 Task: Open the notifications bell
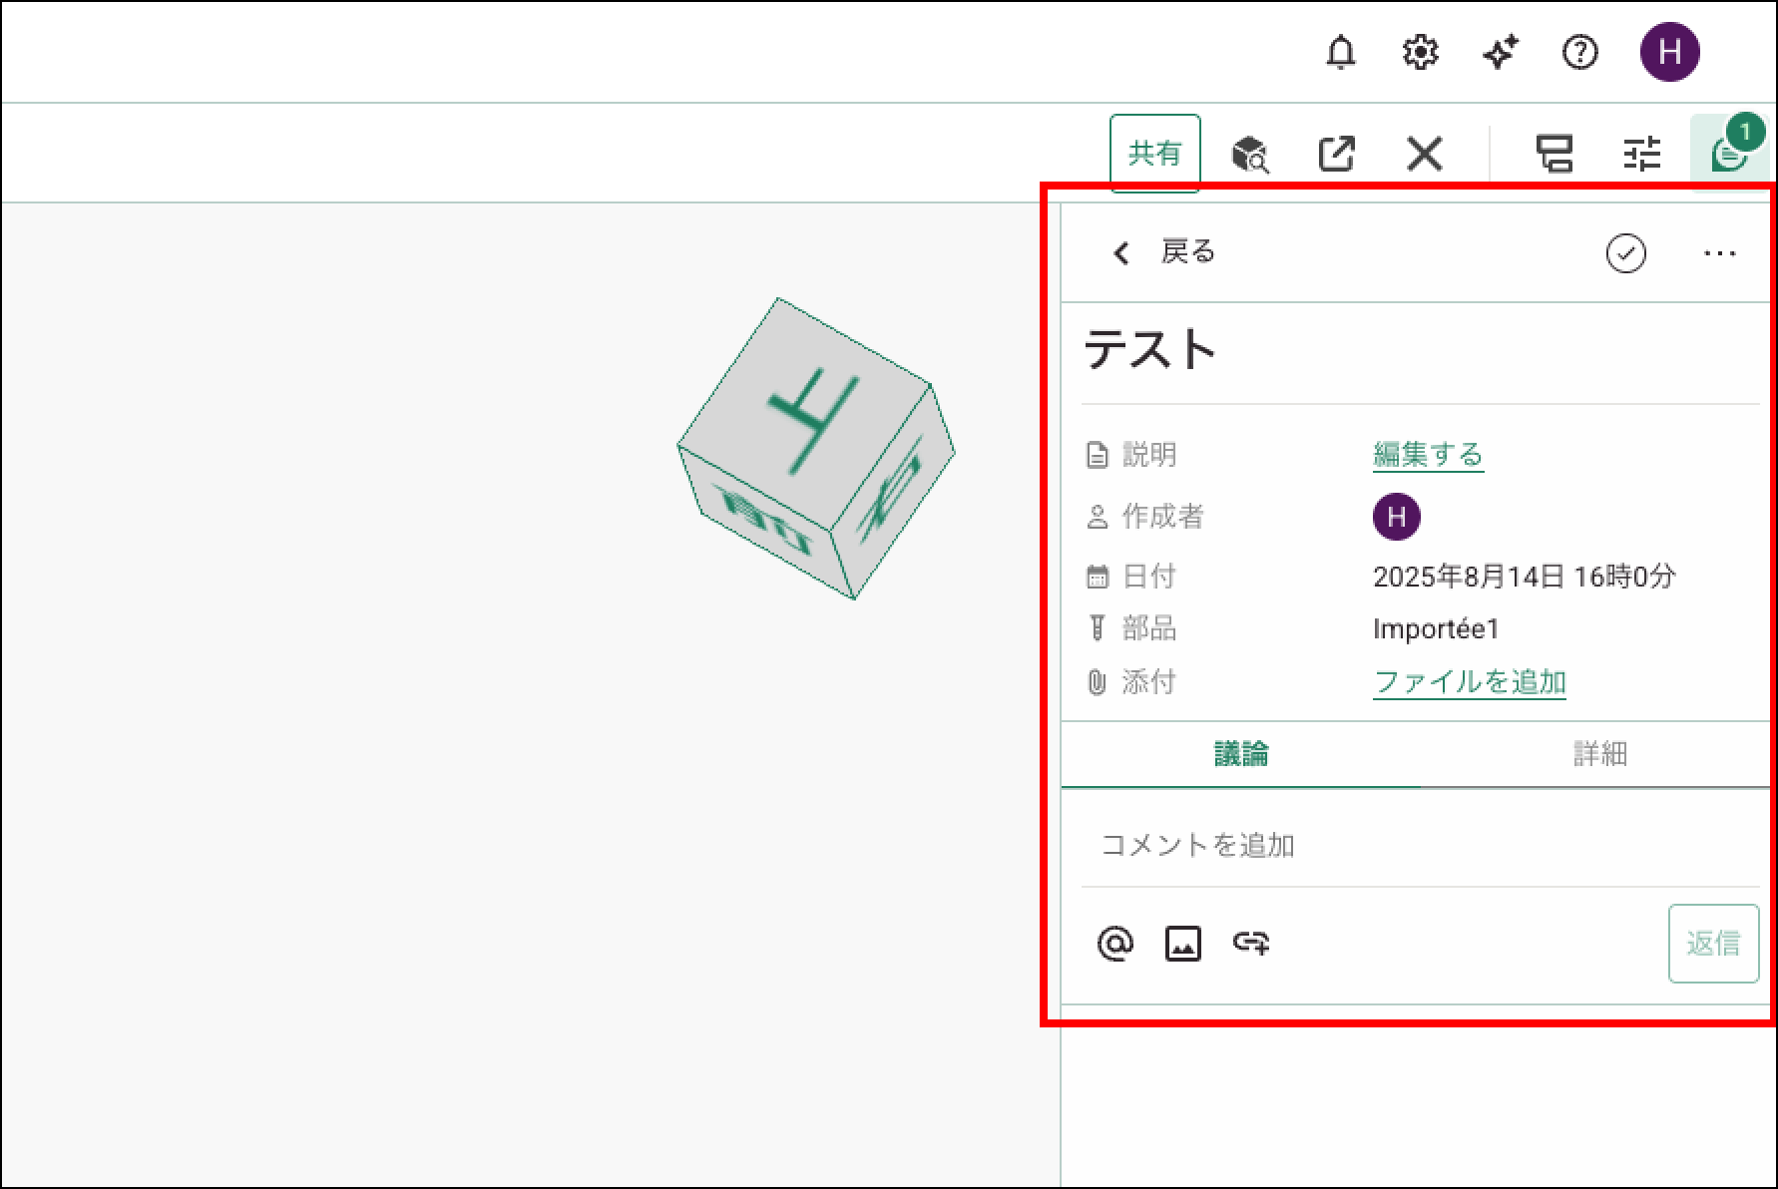click(x=1340, y=52)
